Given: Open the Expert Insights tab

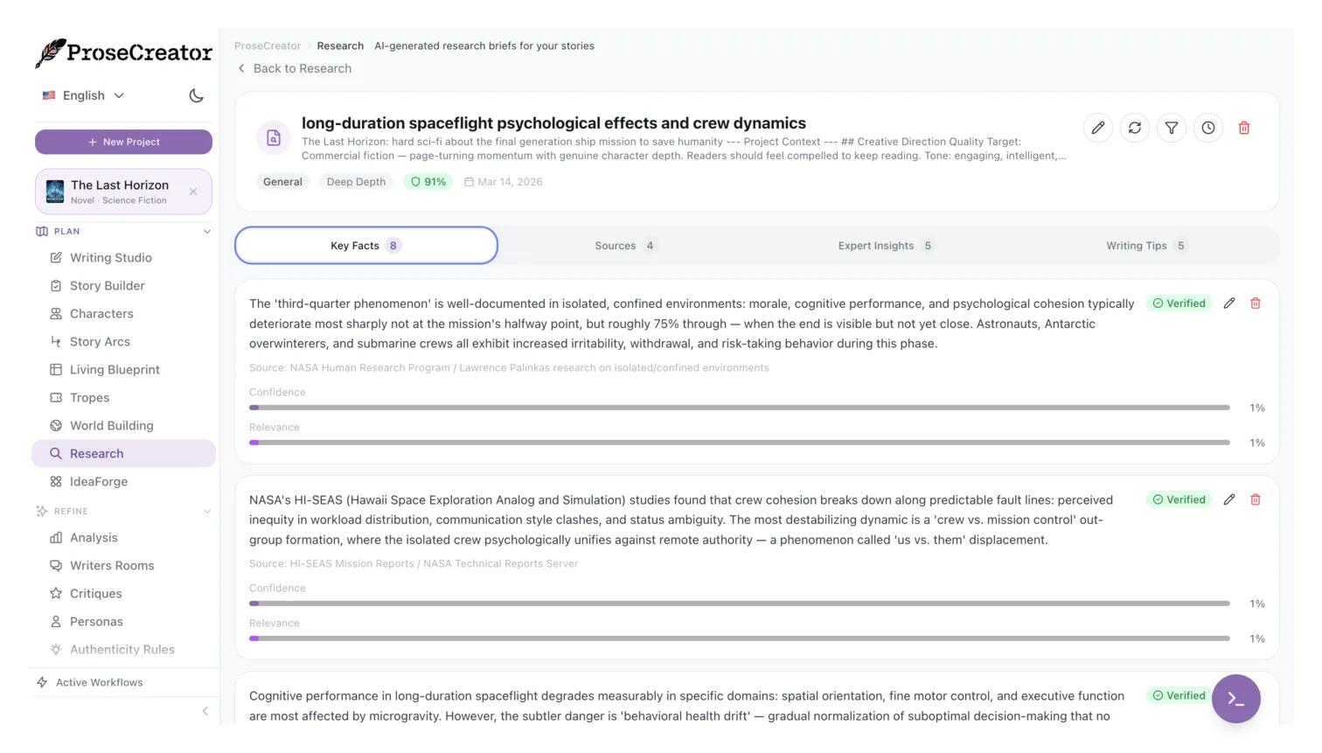Looking at the screenshot, I should 884,246.
